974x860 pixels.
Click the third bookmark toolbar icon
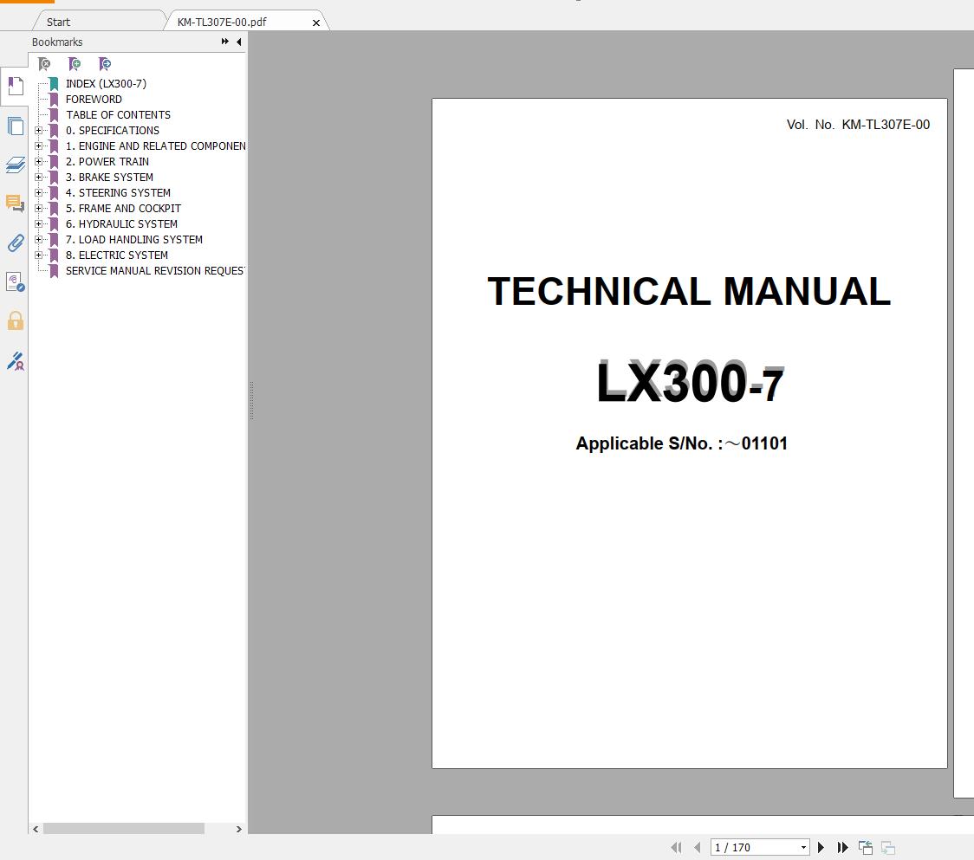tap(105, 64)
